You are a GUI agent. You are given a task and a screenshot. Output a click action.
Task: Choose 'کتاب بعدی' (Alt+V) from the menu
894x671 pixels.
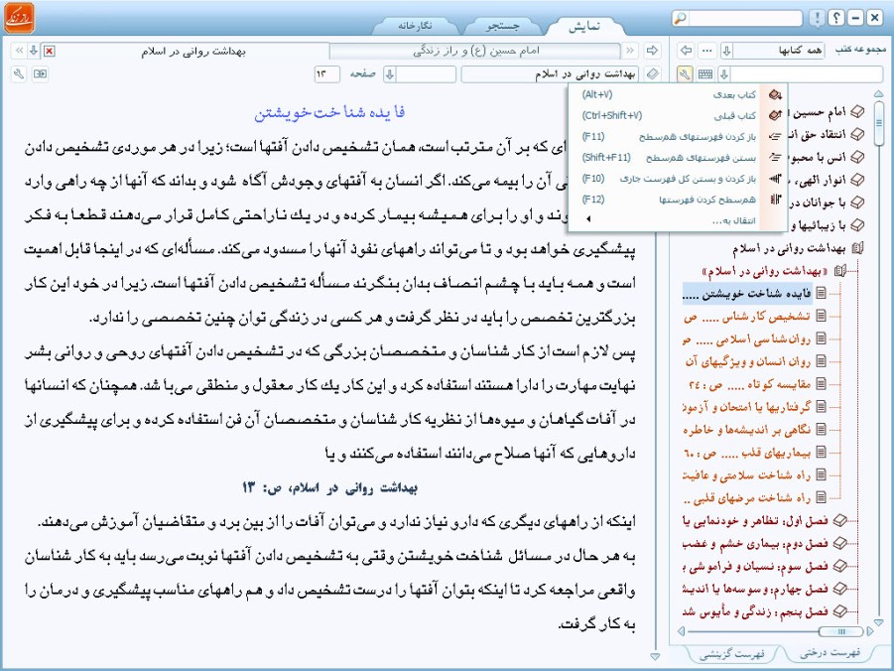(x=679, y=94)
